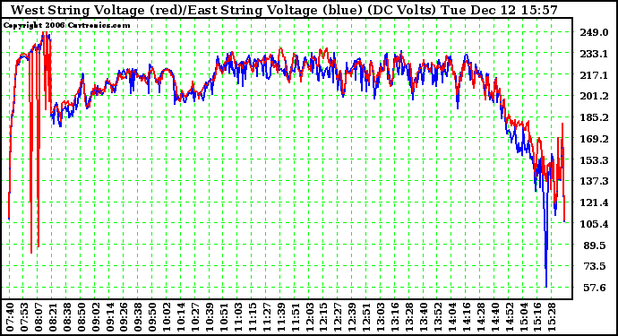The width and height of the screenshot is (618, 336).
Task: Click the 14:16 time label
Action: click(x=467, y=317)
